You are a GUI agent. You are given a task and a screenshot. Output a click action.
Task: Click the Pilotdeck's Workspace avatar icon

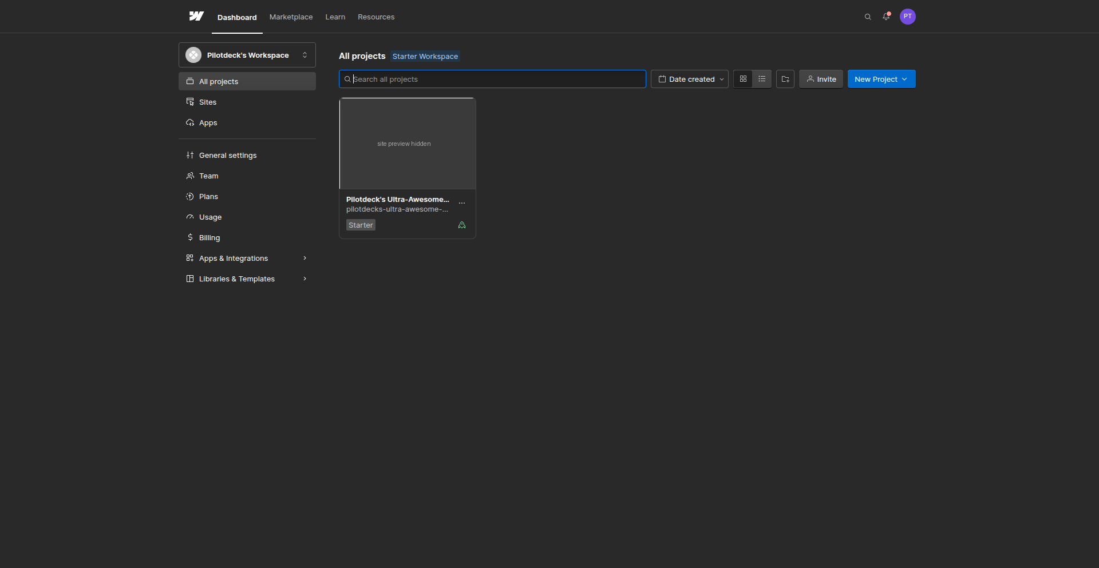[x=193, y=55]
